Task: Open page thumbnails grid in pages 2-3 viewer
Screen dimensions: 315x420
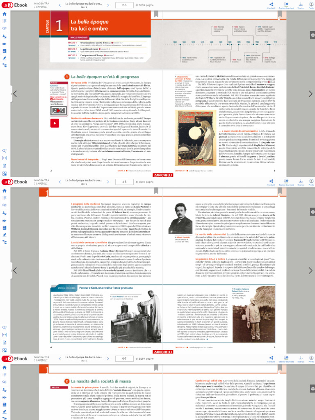Action: (x=4, y=173)
